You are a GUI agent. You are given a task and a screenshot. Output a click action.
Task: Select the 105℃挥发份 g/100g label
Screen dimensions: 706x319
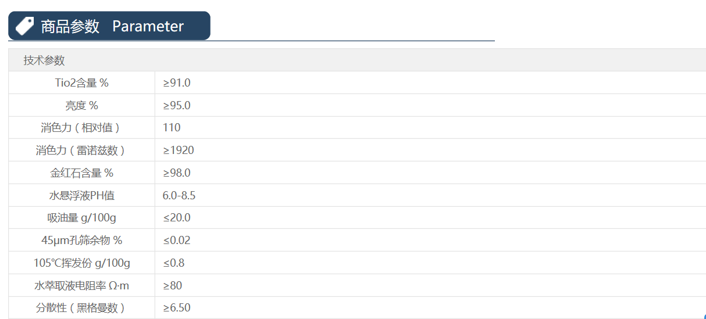pyautogui.click(x=81, y=263)
